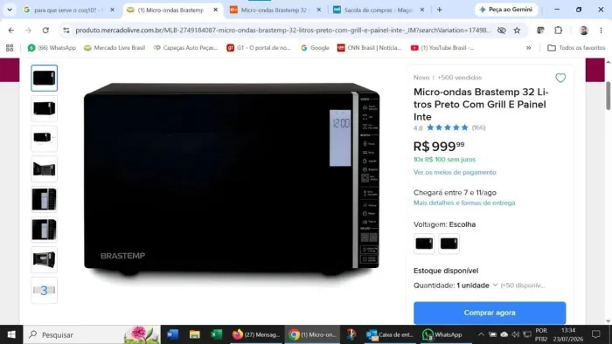Select the first Voltagem option swatch
Viewport: 612px width, 344px height.
click(424, 244)
